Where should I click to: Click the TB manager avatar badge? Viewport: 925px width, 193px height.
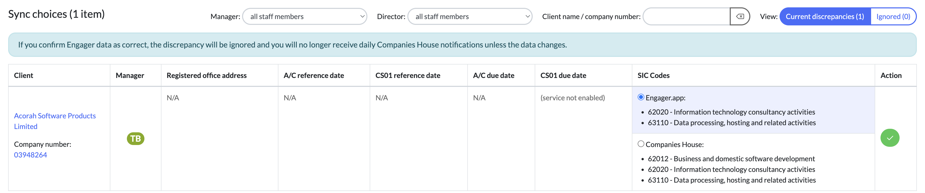[x=135, y=139]
